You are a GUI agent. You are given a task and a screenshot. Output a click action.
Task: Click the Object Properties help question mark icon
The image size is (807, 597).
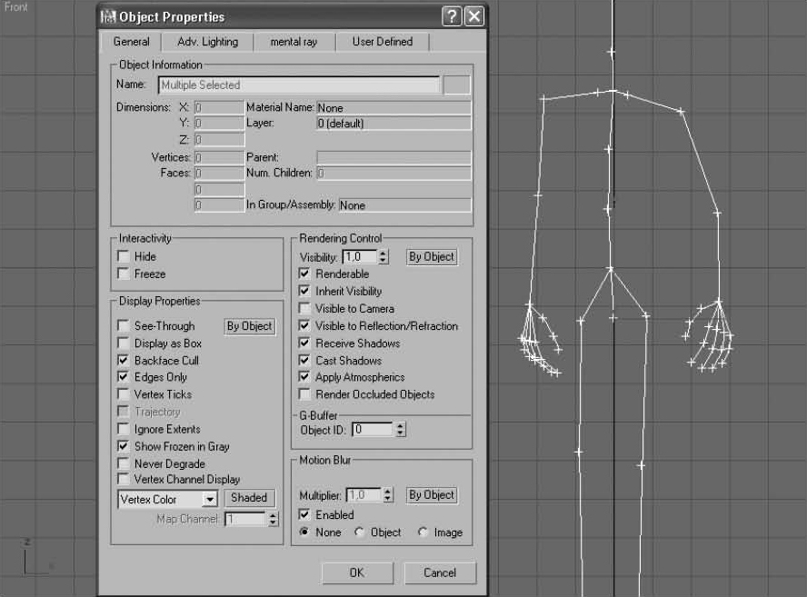point(453,16)
